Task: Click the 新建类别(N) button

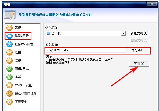Action: [139, 33]
